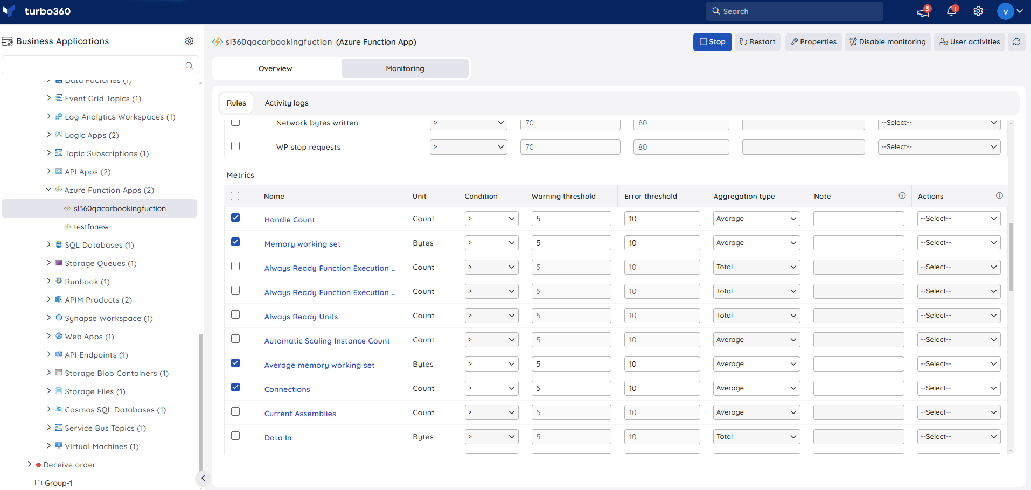Click the Group-1 folder icon
Image resolution: width=1031 pixels, height=490 pixels.
click(x=39, y=482)
